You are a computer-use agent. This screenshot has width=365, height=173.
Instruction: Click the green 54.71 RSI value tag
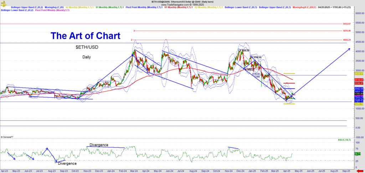358,154
